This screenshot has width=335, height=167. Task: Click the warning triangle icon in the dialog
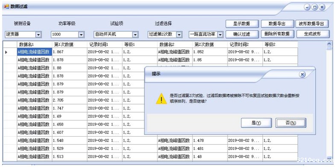tap(162, 99)
